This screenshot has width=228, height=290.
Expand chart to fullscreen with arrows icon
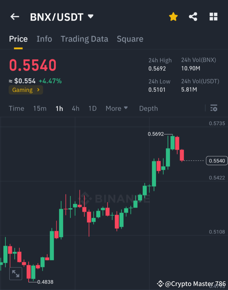[16, 274]
